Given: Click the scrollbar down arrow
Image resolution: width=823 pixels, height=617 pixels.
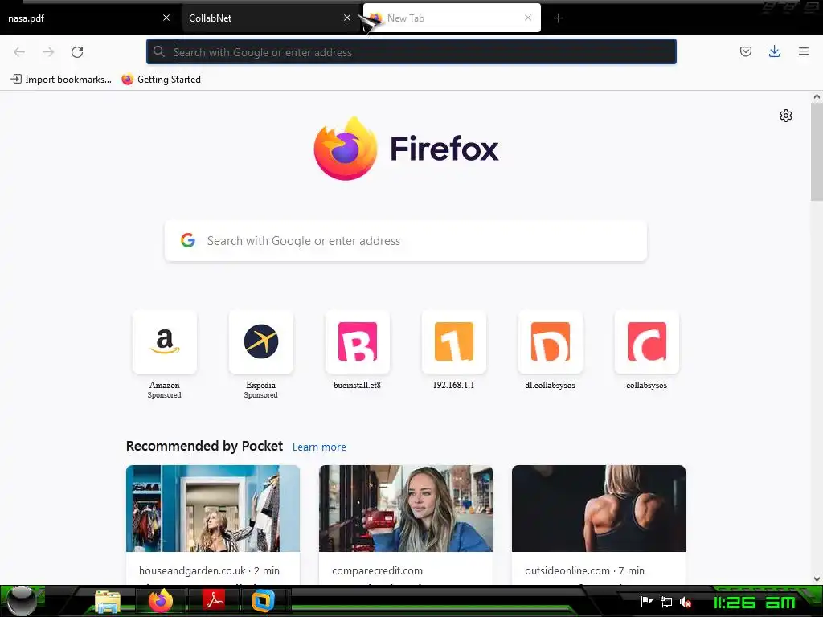Looking at the screenshot, I should pos(817,579).
